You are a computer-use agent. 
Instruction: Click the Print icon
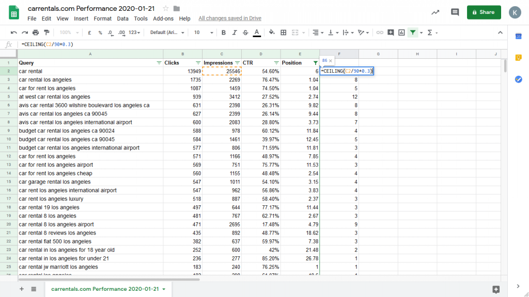click(36, 32)
